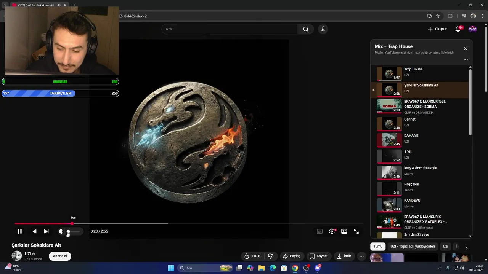Open the player settings gear
Screen dimensions: 488x274
pos(332,231)
